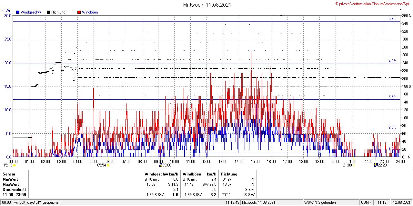This screenshot has width=413, height=206.
Task: Click the 04:27 direction time value
Action: (x=227, y=179)
